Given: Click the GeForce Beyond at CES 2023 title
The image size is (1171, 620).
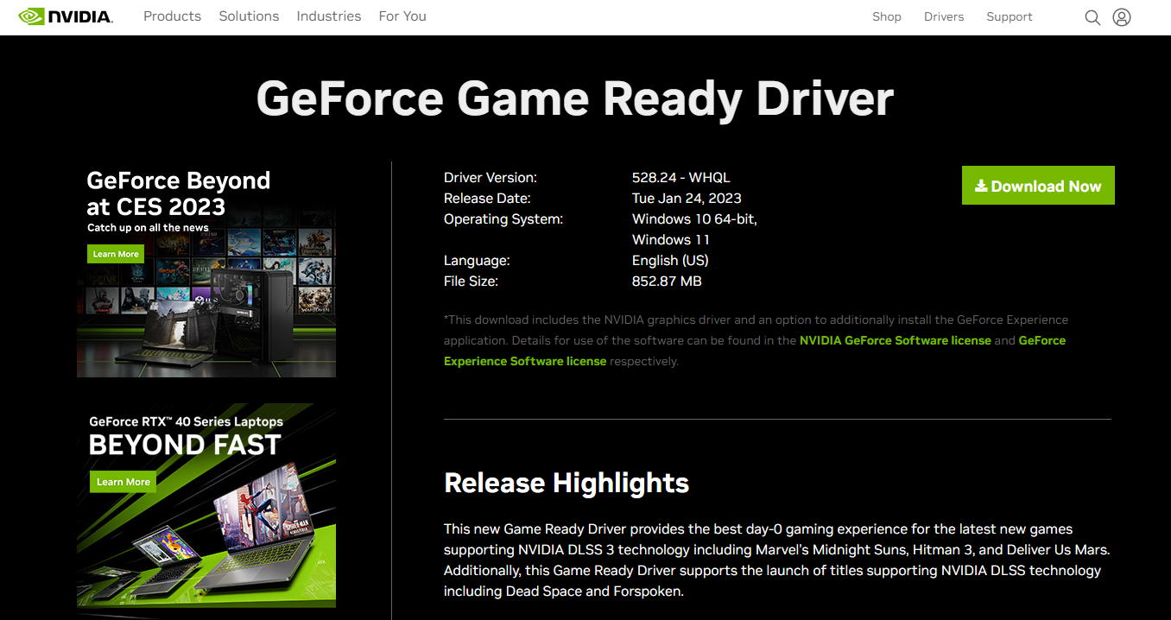Looking at the screenshot, I should [179, 193].
